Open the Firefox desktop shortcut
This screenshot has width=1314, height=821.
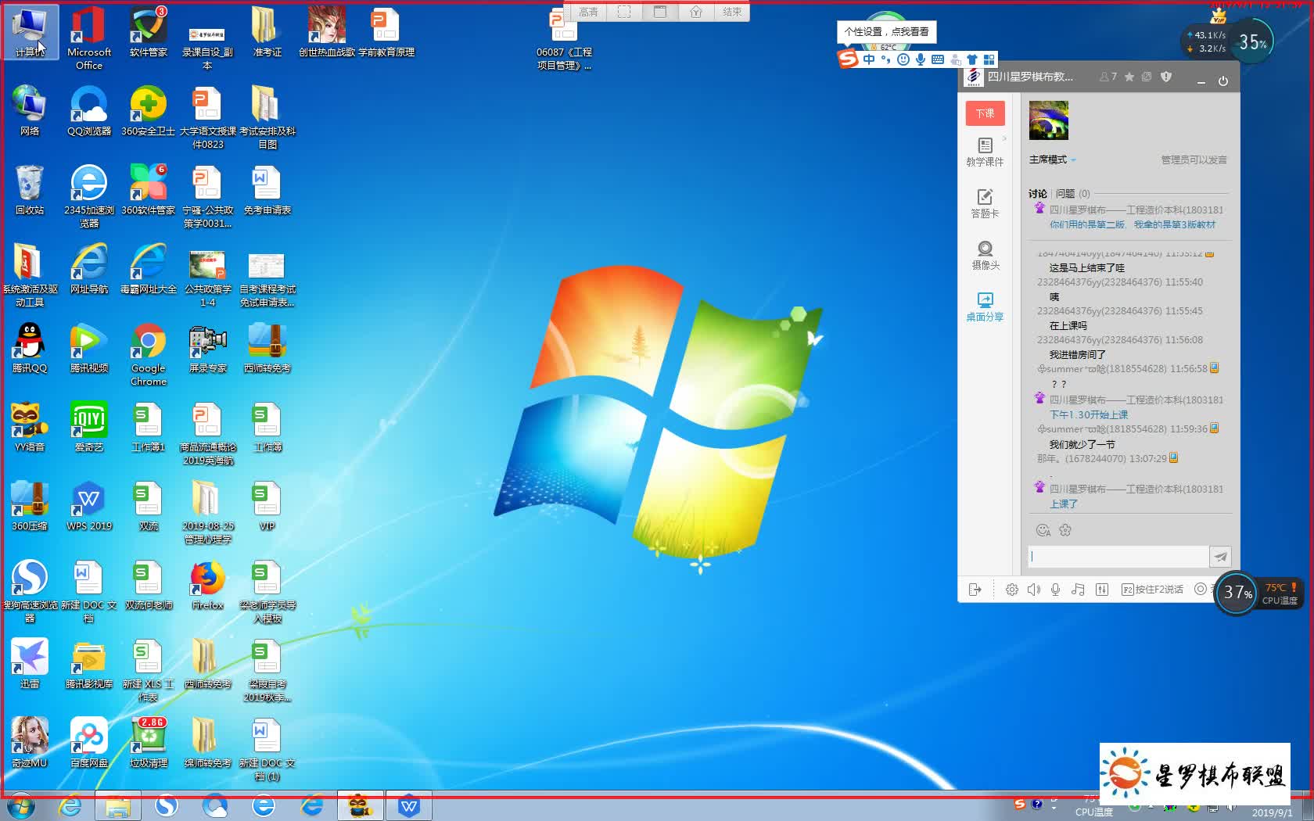click(207, 585)
